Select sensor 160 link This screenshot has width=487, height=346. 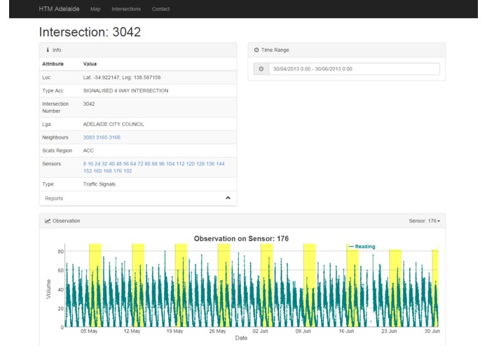coord(97,171)
